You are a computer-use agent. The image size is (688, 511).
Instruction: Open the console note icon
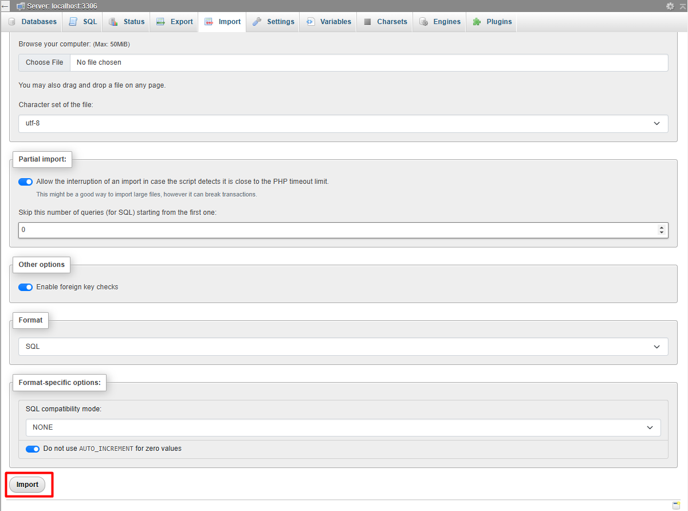676,505
